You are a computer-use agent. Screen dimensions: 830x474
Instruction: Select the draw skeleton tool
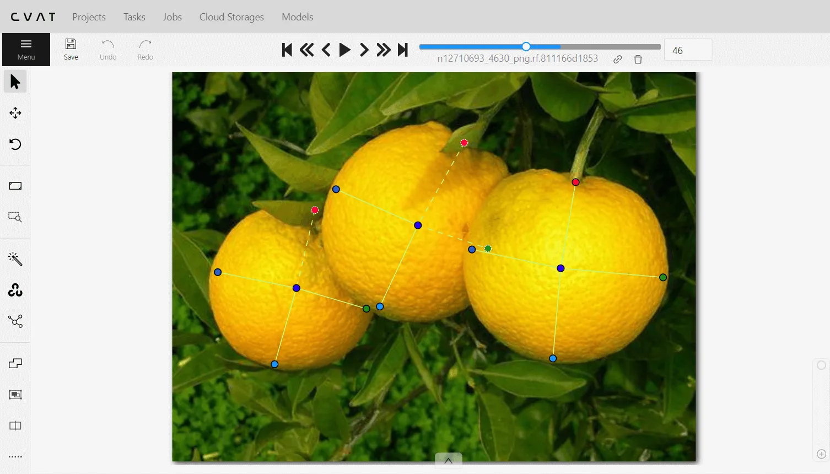click(15, 321)
